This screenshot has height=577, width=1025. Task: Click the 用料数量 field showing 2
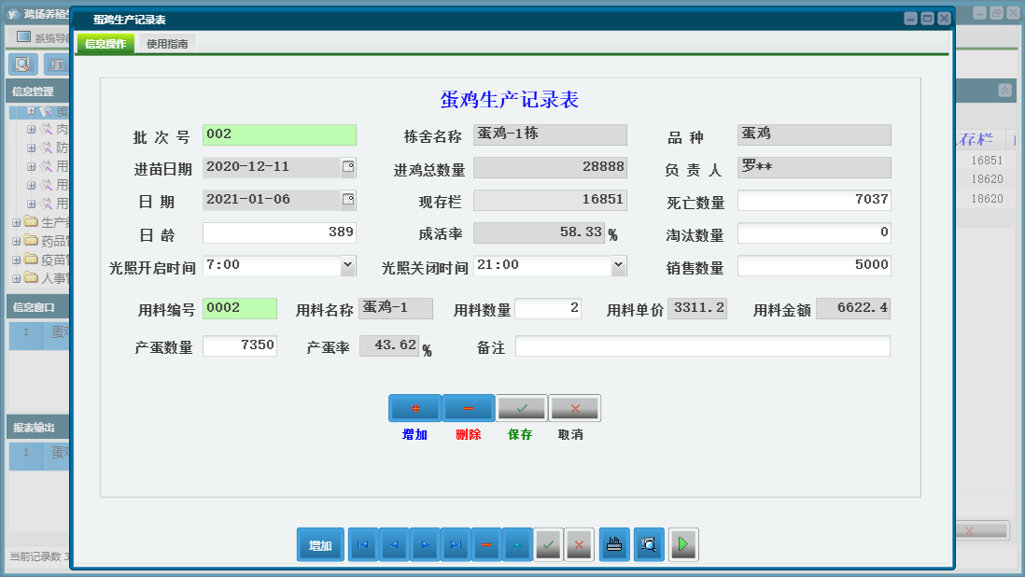tap(549, 308)
